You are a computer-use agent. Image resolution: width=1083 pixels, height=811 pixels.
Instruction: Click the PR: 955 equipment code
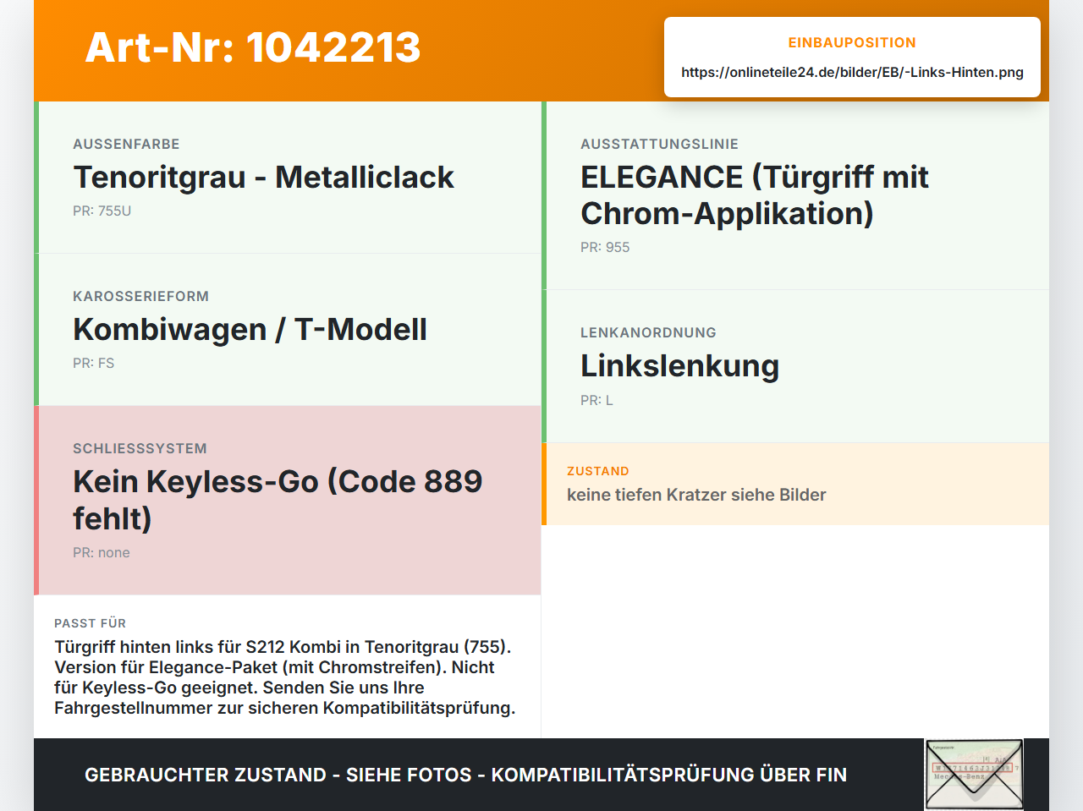(605, 247)
